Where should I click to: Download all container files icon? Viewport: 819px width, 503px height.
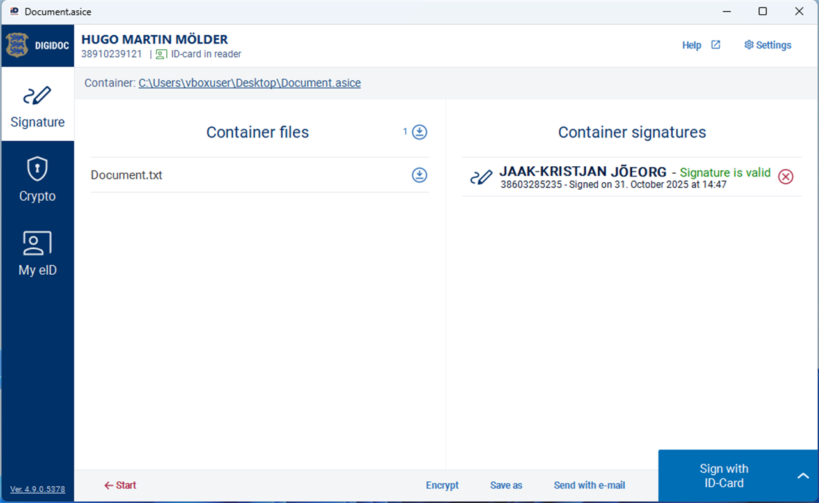click(419, 132)
